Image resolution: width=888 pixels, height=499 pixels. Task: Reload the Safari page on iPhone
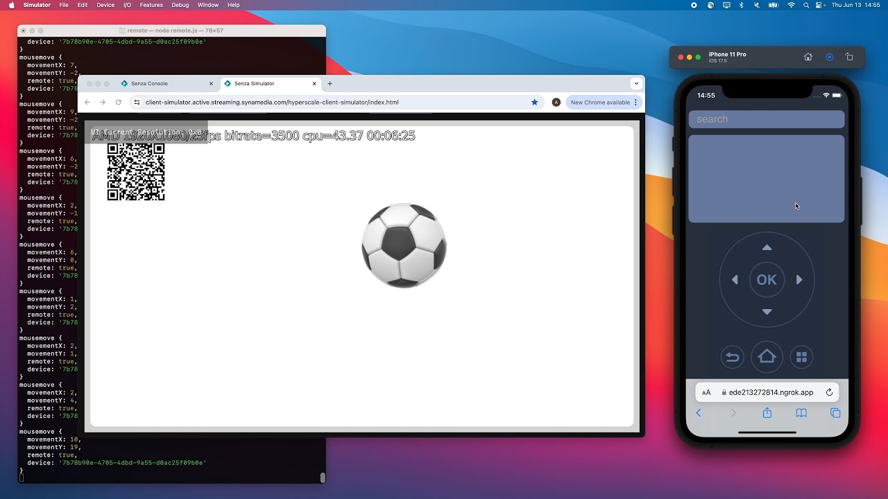click(x=829, y=392)
